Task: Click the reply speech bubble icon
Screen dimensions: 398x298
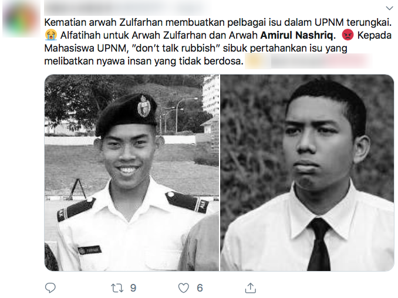Action: (x=50, y=287)
